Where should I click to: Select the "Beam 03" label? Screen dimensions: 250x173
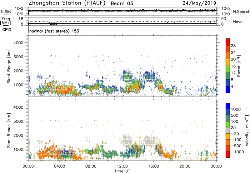(x=122, y=3)
